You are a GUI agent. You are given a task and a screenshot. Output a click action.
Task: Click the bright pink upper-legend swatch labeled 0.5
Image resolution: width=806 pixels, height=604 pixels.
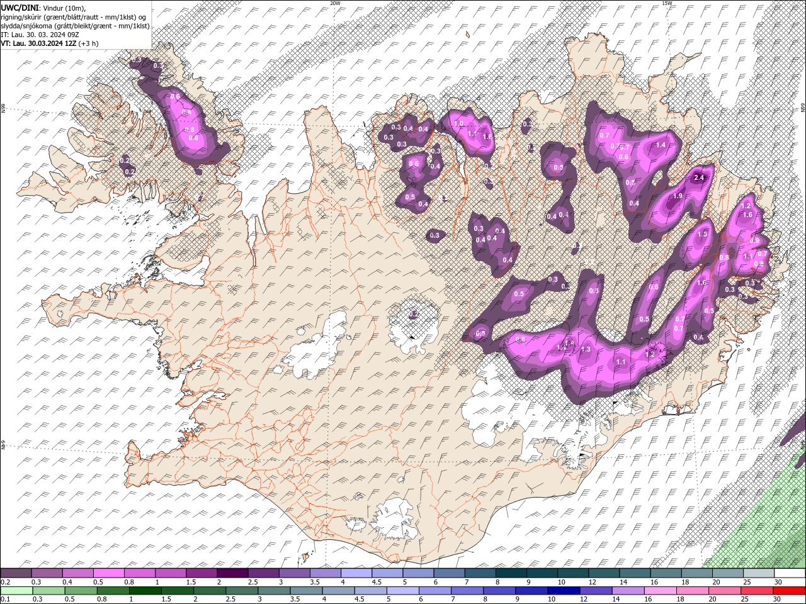[109, 573]
